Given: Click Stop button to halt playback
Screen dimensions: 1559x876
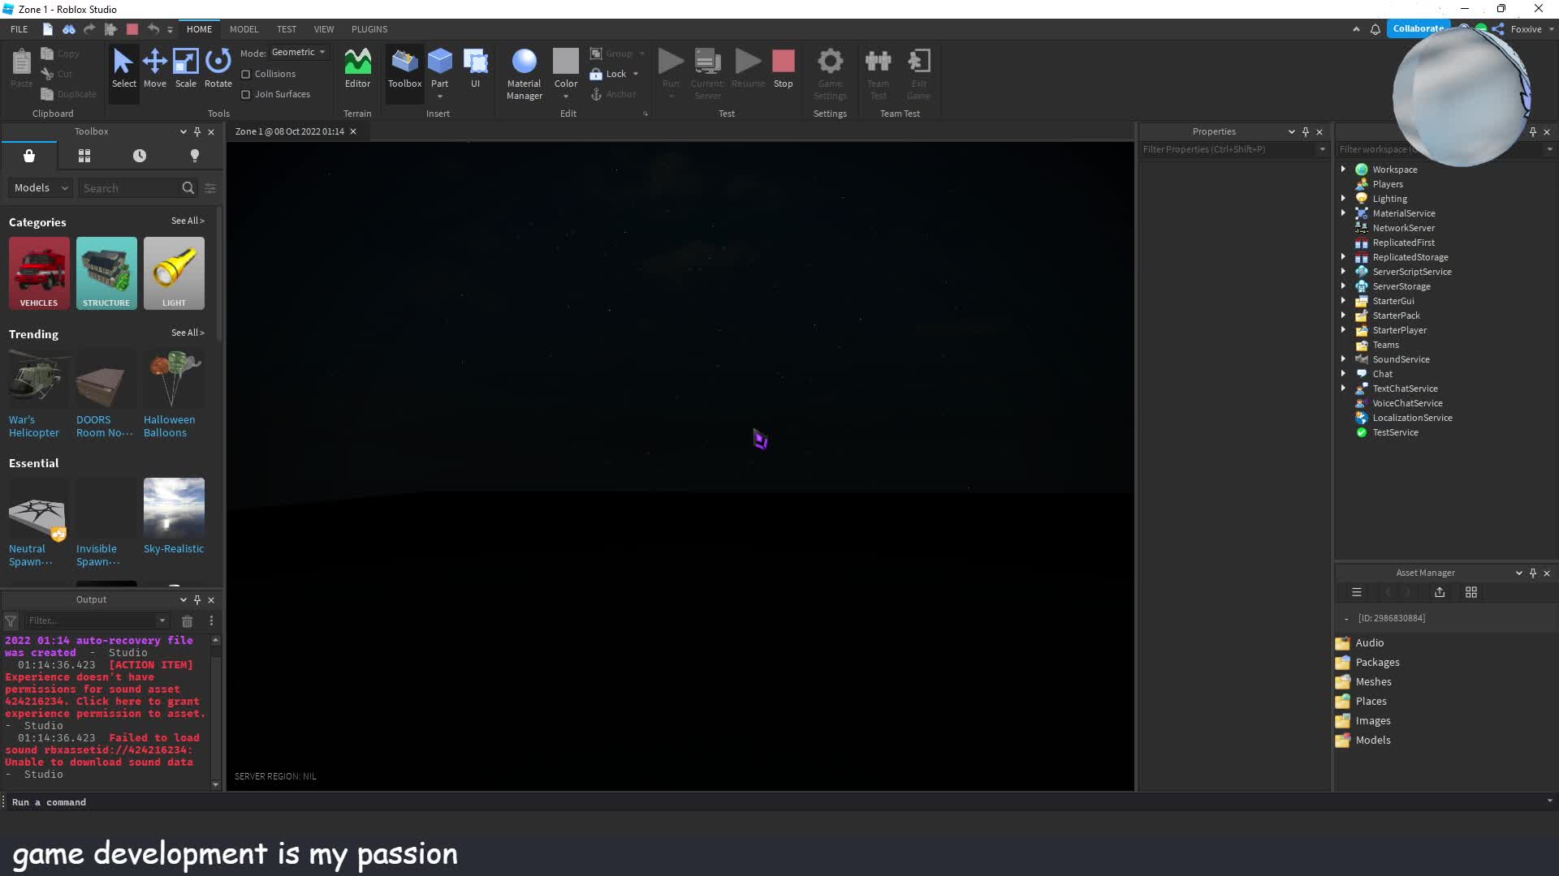Looking at the screenshot, I should [783, 68].
